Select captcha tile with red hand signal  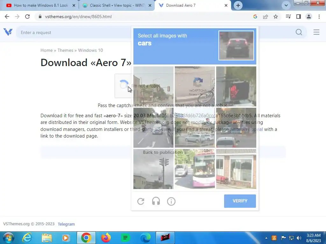pos(236,86)
